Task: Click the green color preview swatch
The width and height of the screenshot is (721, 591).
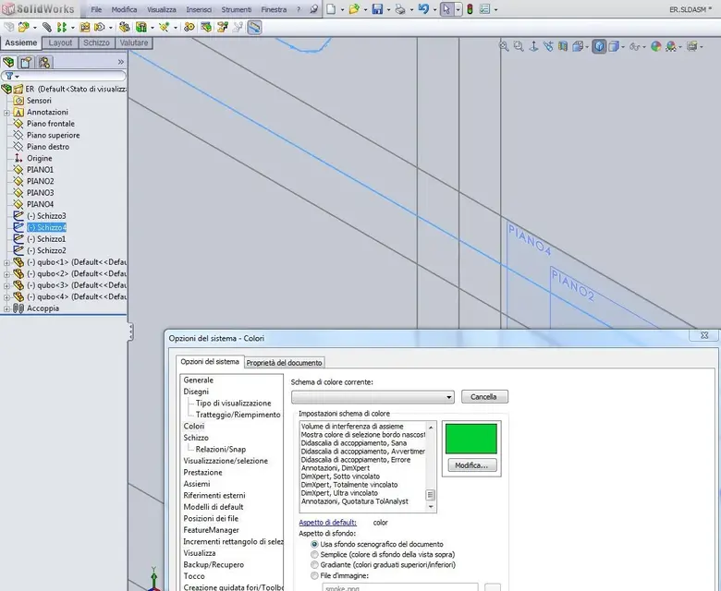Action: pos(471,439)
